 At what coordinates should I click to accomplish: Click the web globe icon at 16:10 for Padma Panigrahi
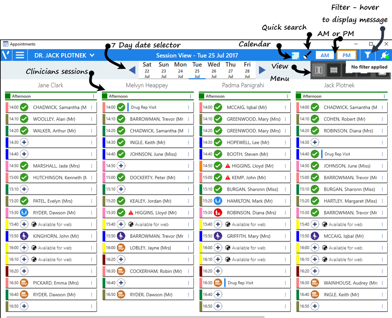click(228, 259)
